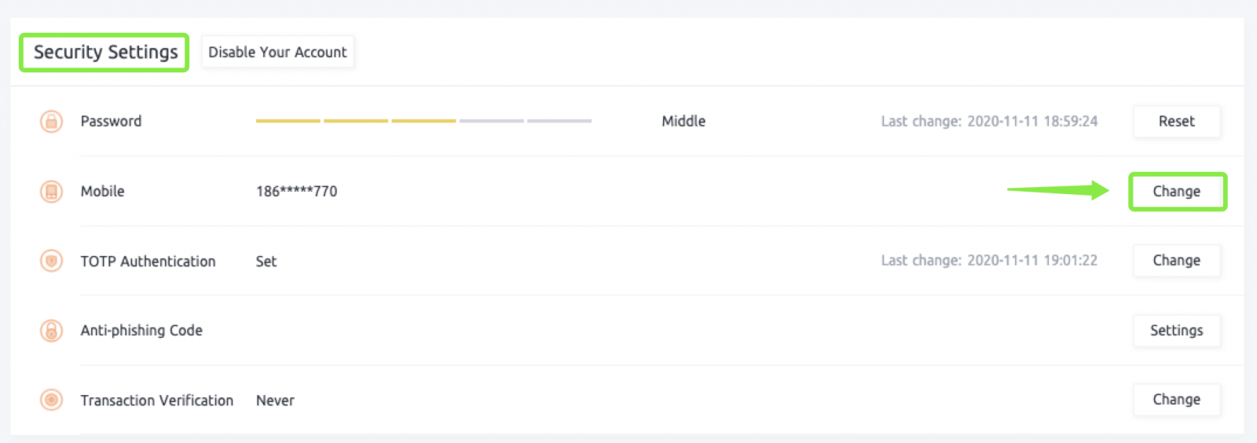Image resolution: width=1257 pixels, height=443 pixels.
Task: Change the Mobile phone number
Action: coord(1176,191)
